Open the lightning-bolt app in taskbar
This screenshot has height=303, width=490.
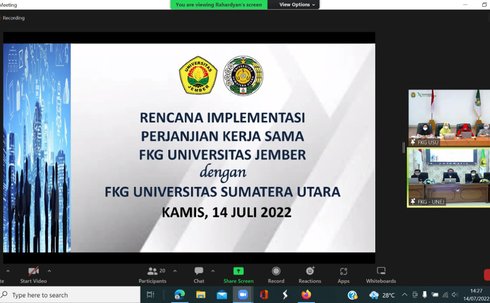pyautogui.click(x=285, y=295)
